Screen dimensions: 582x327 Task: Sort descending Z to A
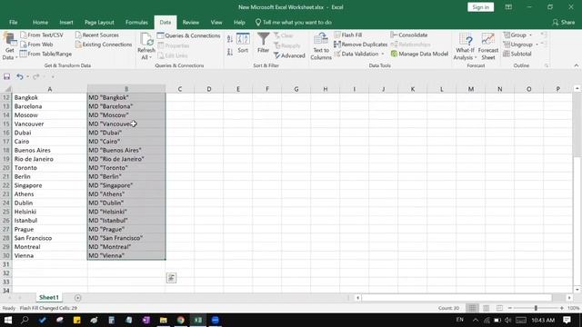[x=230, y=53]
